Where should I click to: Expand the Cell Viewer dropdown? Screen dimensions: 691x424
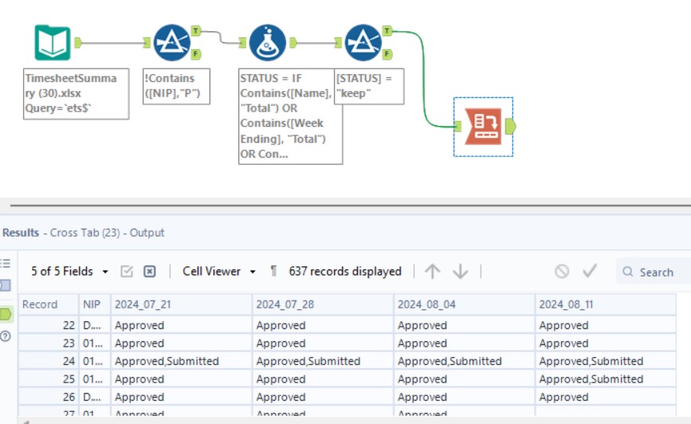(218, 272)
